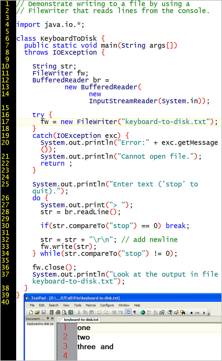Open Print Preview magnifier page icon

coord(64,312)
